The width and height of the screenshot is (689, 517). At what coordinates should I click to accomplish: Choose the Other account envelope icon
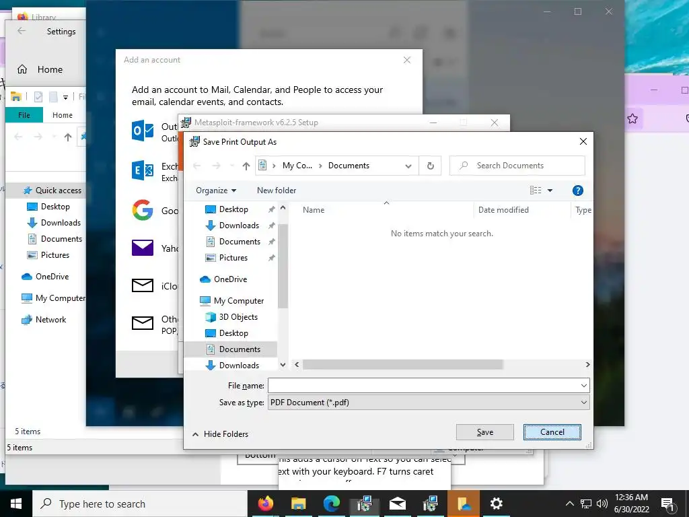tap(143, 323)
